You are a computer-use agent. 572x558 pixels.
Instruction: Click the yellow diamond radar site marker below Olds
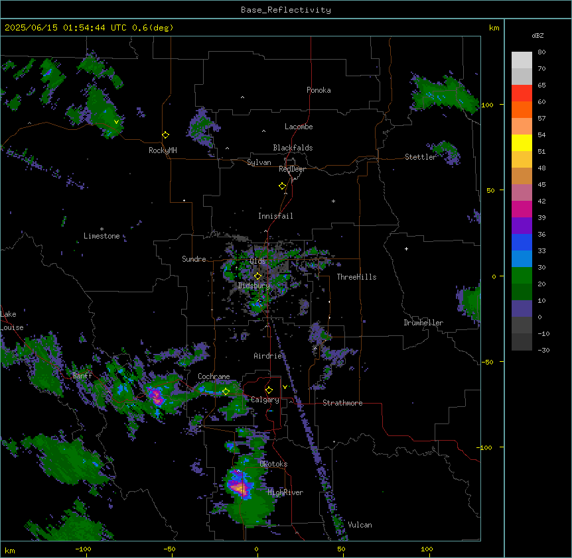click(x=258, y=276)
